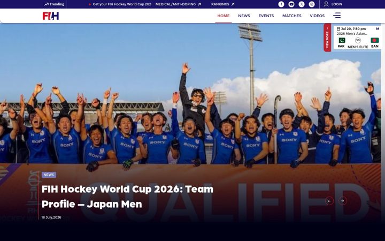Open the Events menu item
385x241 pixels.
point(266,16)
